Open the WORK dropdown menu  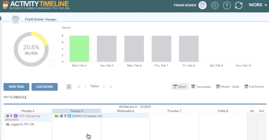click(258, 5)
